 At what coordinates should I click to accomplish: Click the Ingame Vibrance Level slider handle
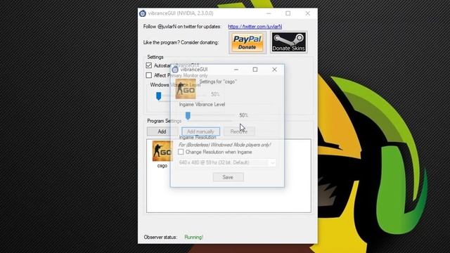tap(188, 115)
